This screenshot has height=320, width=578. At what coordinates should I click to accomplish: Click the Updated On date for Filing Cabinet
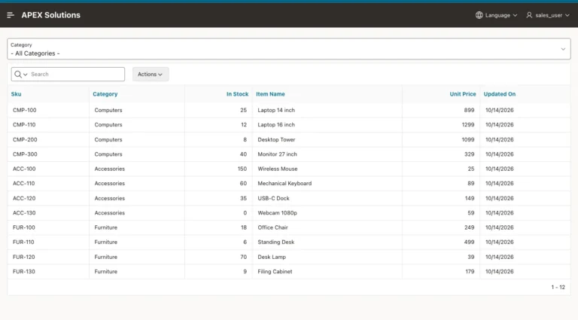point(500,271)
